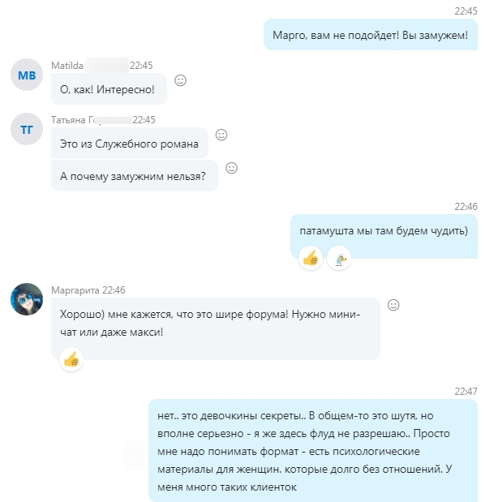Viewport: 485px width, 502px height.
Task: Select the "А почему замужним нельзя?" bubble
Action: click(x=135, y=176)
